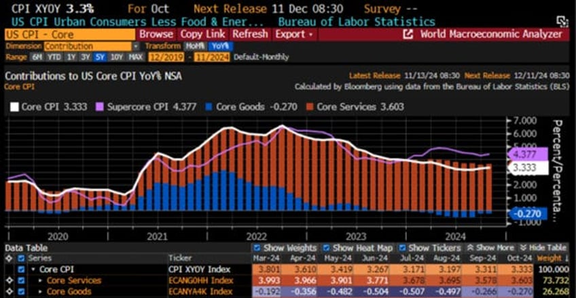The height and width of the screenshot is (298, 576).
Task: Select the 3Y range
Action: (85, 57)
